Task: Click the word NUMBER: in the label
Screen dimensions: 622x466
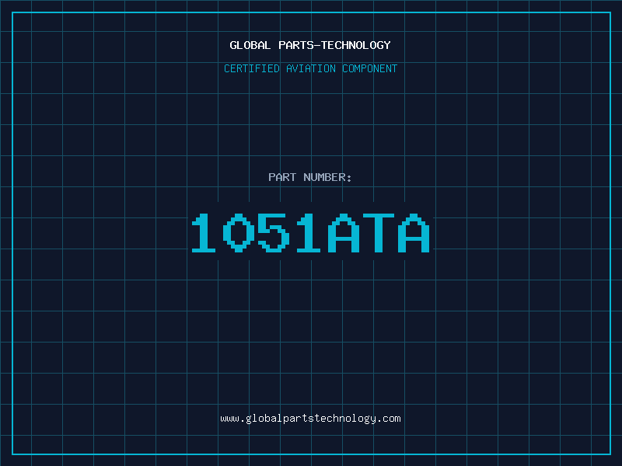Action: pos(328,177)
